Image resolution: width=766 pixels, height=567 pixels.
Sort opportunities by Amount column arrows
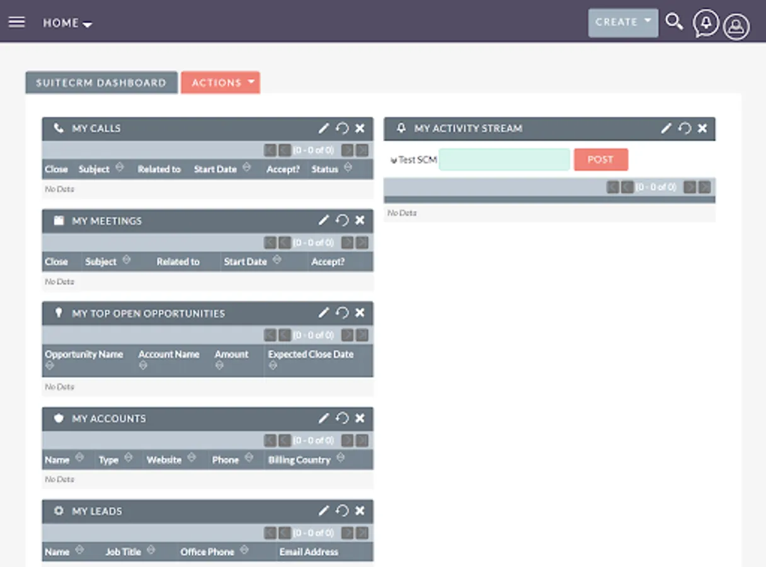(219, 364)
